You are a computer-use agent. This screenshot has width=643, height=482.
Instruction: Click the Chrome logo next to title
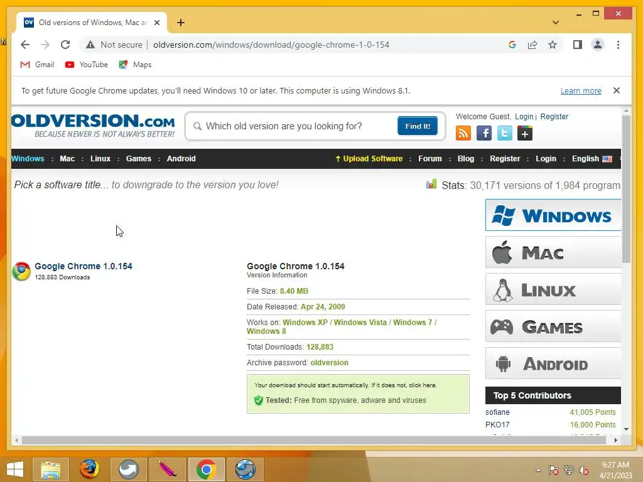click(21, 271)
